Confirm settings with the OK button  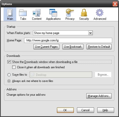point(65,110)
